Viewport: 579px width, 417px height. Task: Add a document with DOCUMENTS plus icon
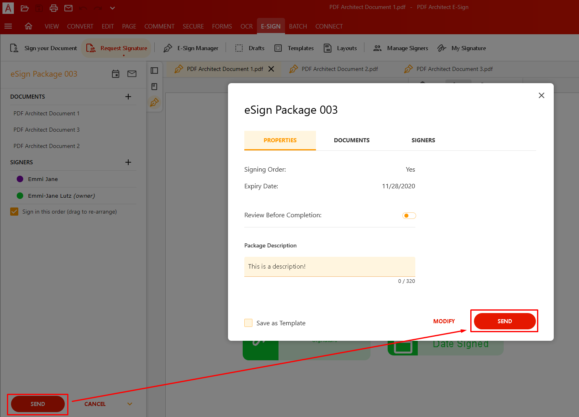[128, 97]
